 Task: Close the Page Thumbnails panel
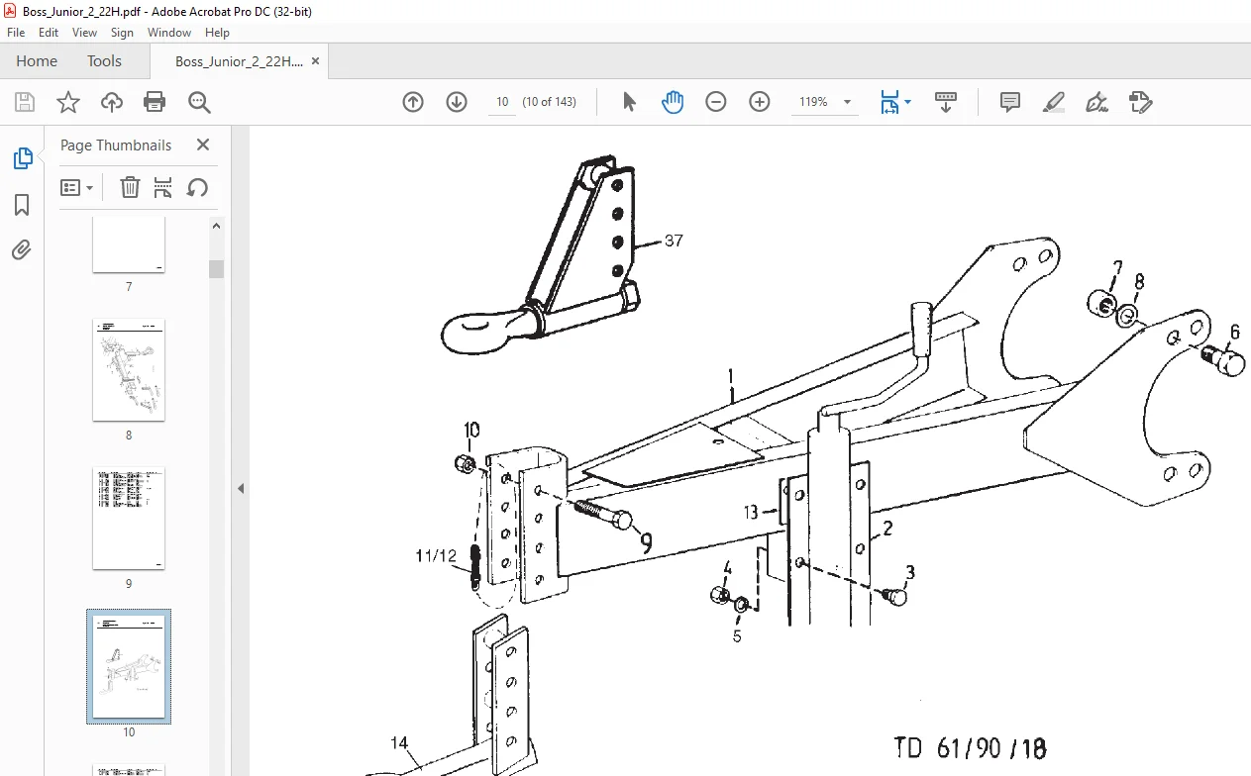pos(203,145)
